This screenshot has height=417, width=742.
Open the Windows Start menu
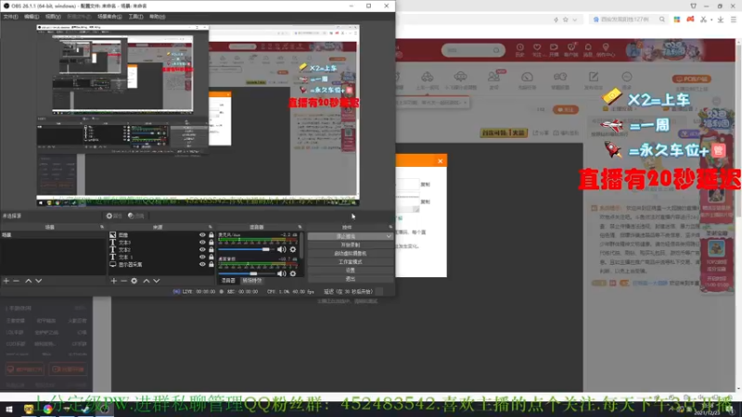click(8, 410)
